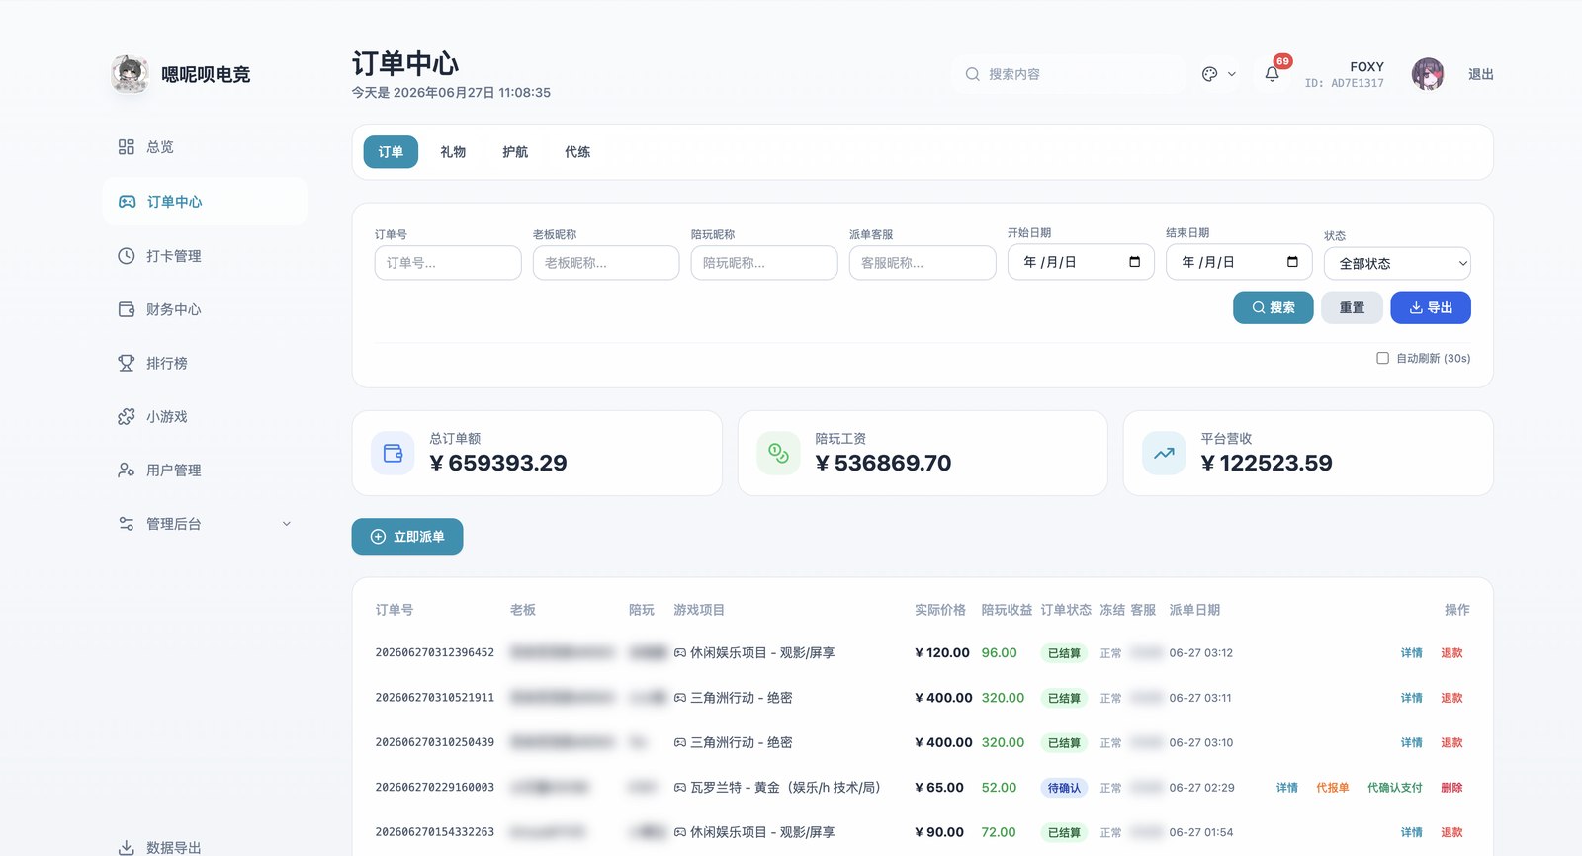This screenshot has height=856, width=1582.
Task: Click the 数据导出 download icon
Action: [x=127, y=848]
